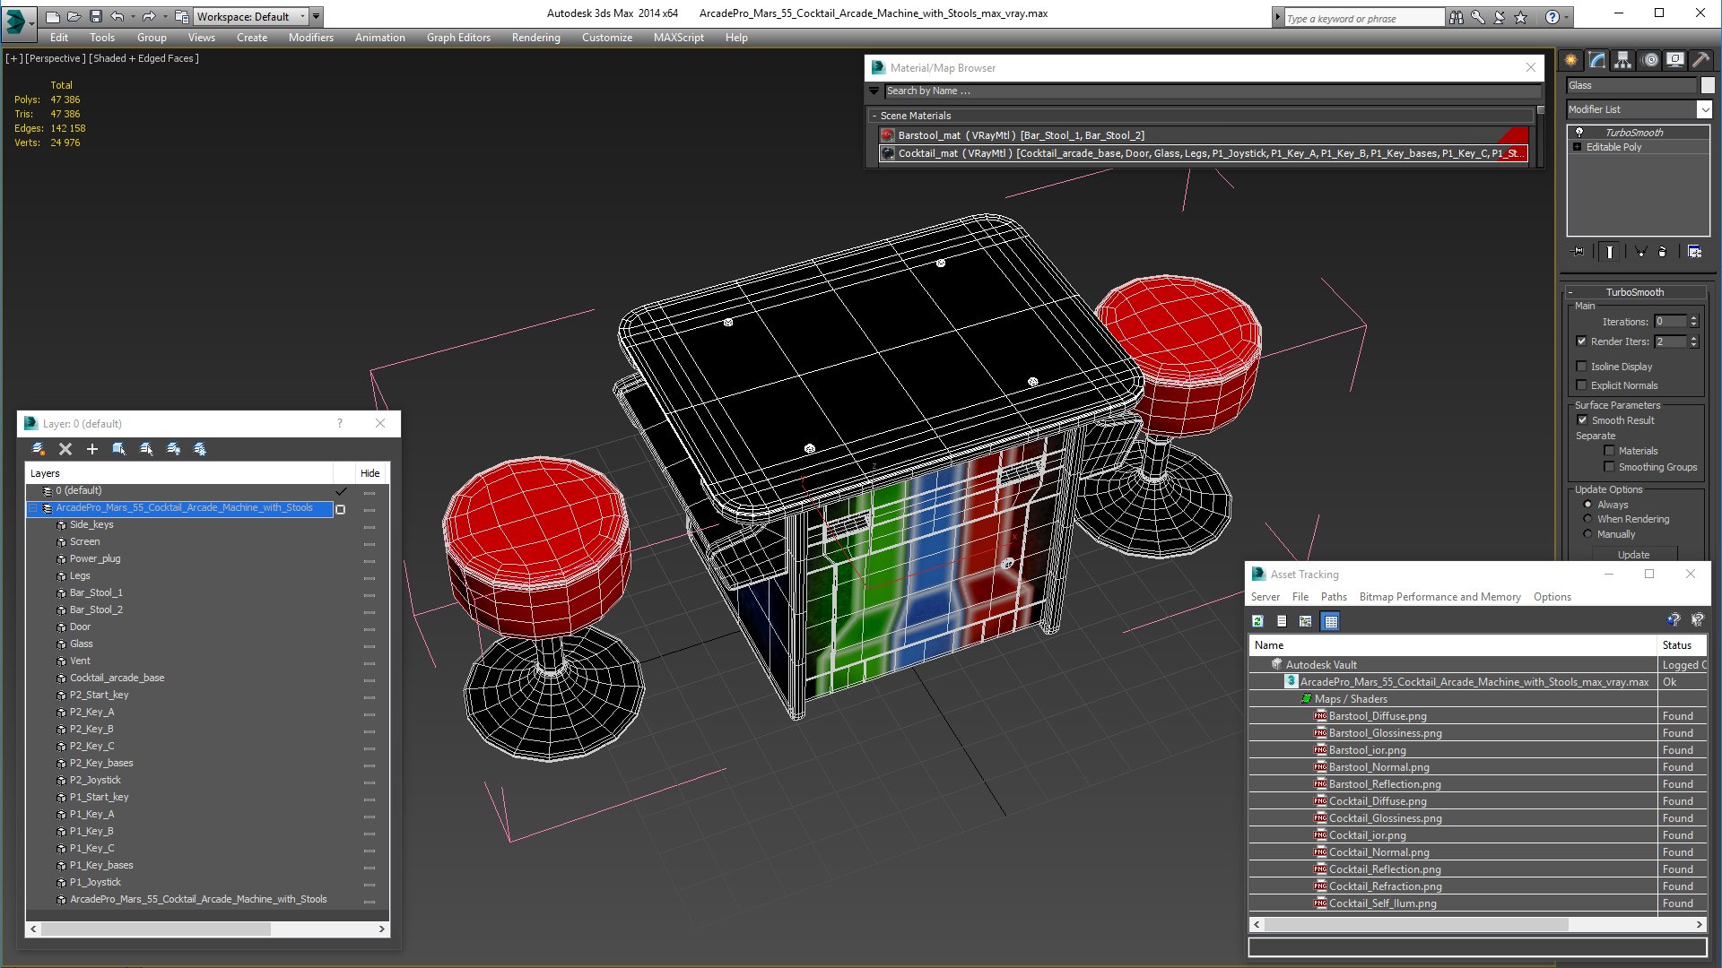Click Refresh icon in Asset Tracking

tap(1257, 621)
